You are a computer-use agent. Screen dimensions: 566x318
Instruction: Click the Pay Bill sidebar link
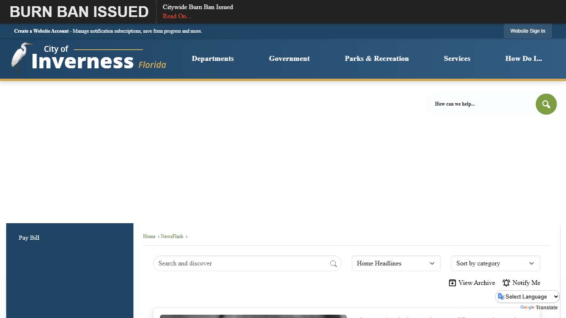(x=29, y=238)
